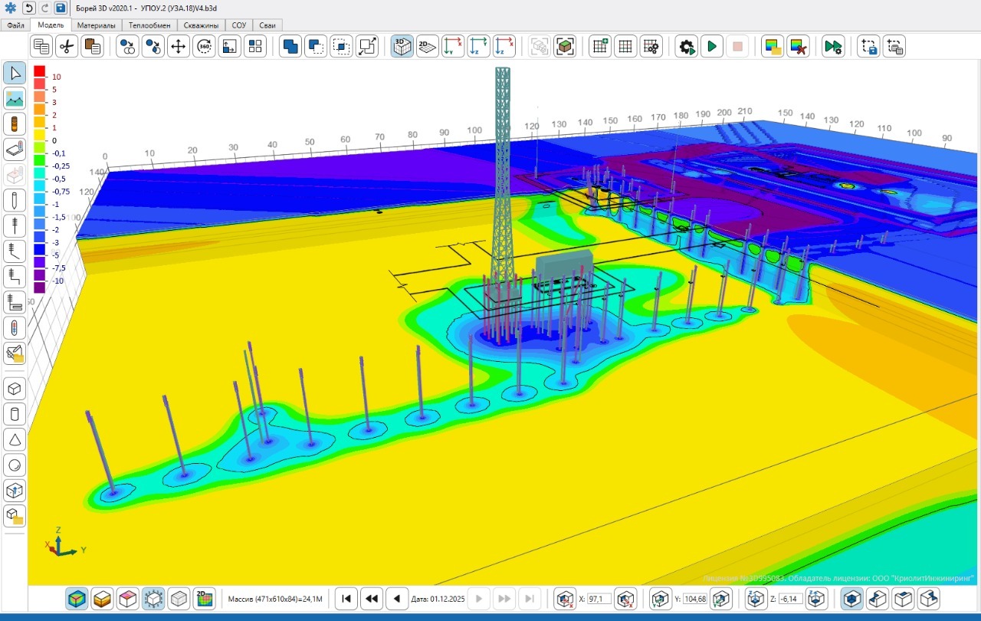Switch to the Теплообмен tab

point(149,25)
